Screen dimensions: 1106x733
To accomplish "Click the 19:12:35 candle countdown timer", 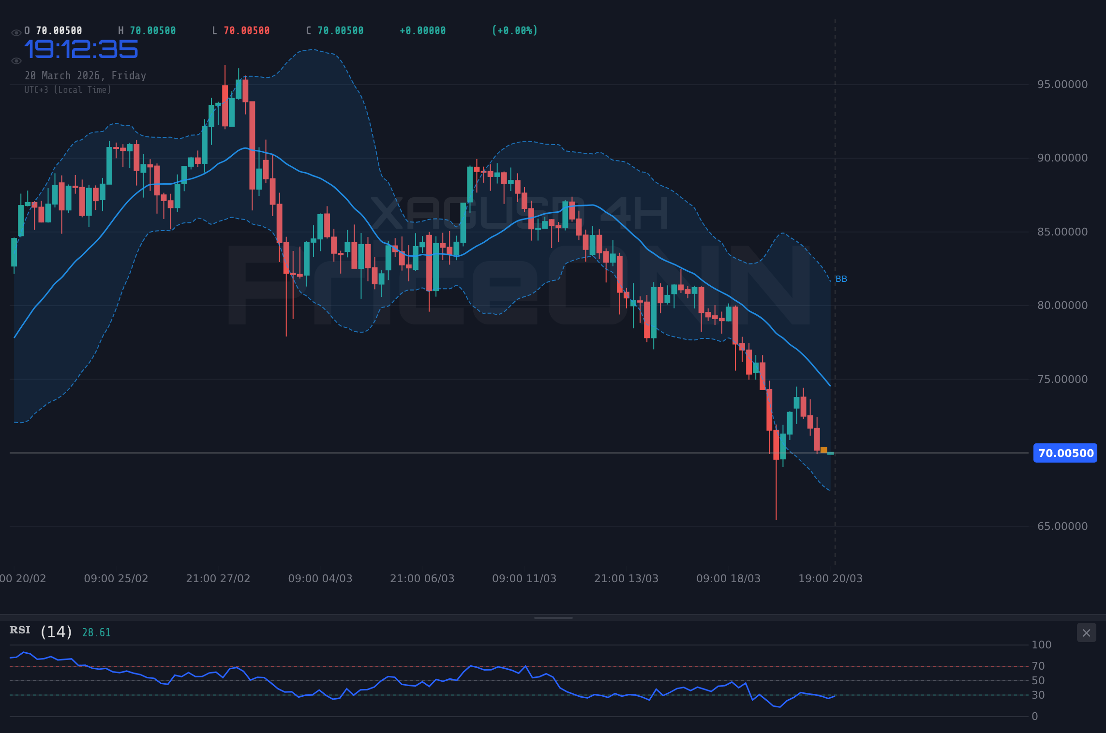I will point(81,48).
